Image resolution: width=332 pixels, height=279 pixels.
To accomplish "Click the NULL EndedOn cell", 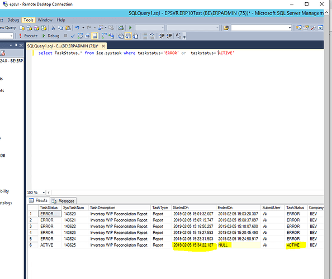I will (x=239, y=245).
